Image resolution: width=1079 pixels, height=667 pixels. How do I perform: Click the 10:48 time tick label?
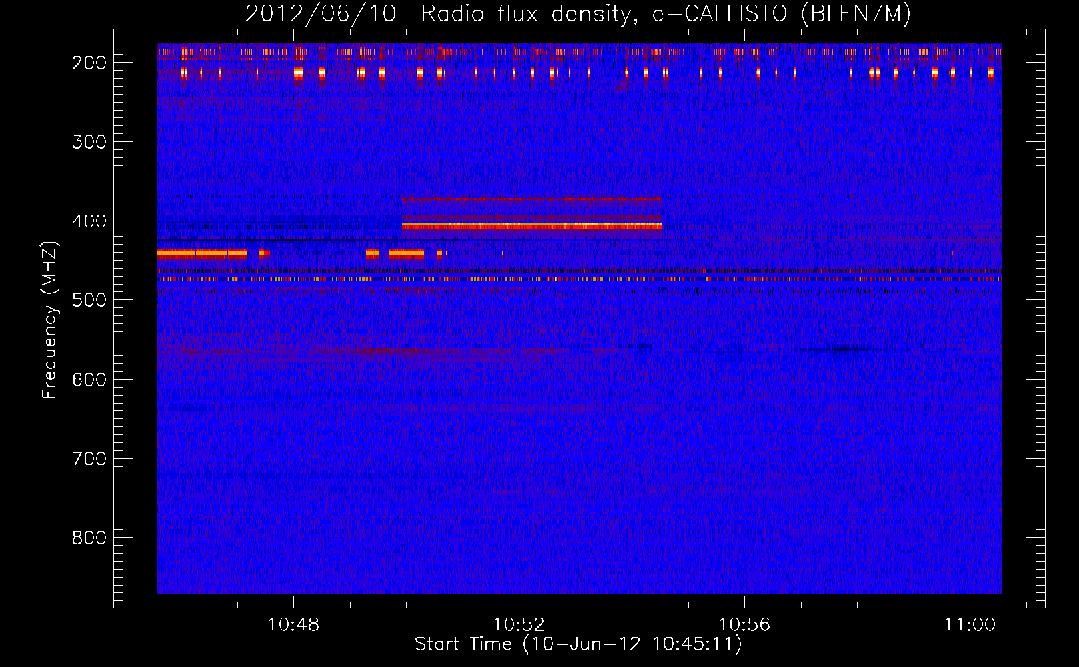point(293,624)
